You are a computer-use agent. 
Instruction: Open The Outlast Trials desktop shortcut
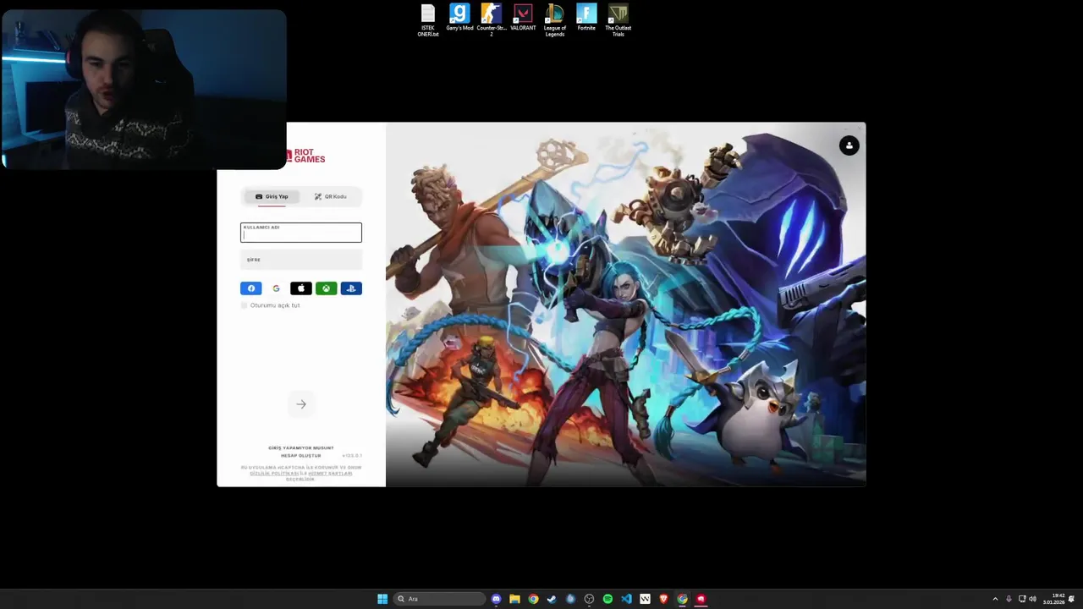point(618,20)
